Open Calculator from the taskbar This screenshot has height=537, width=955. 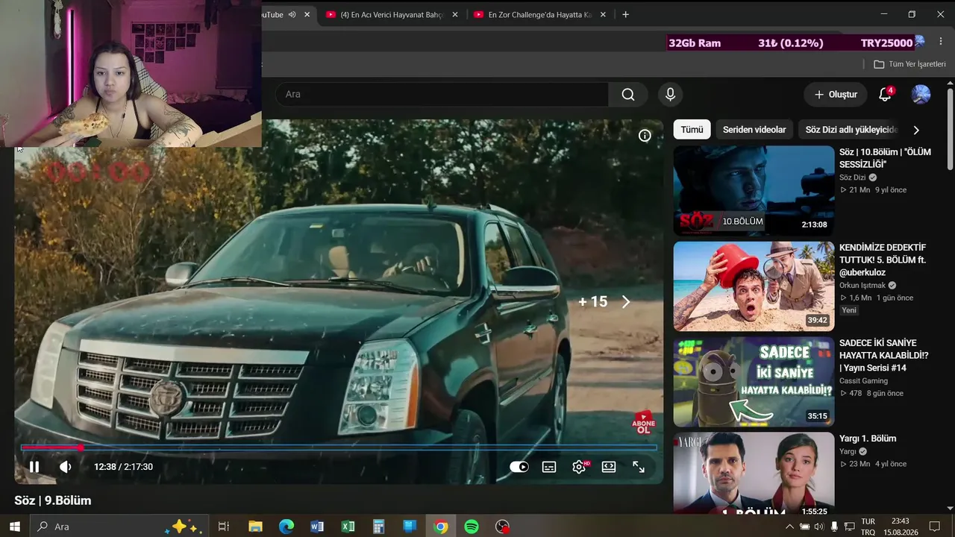coord(379,527)
